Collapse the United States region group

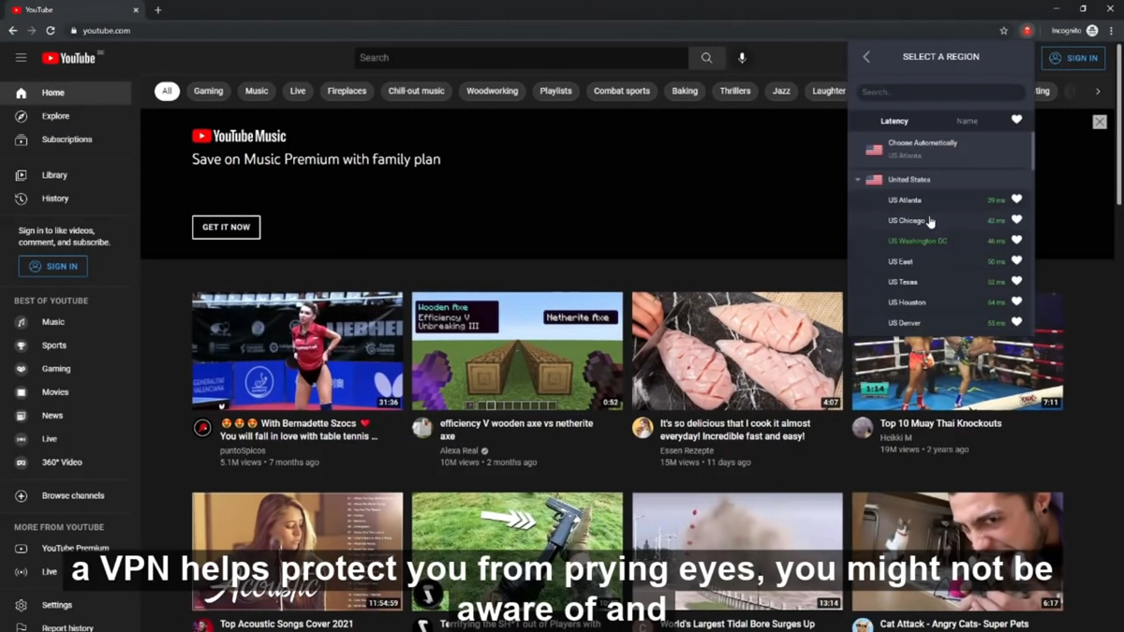(x=857, y=180)
